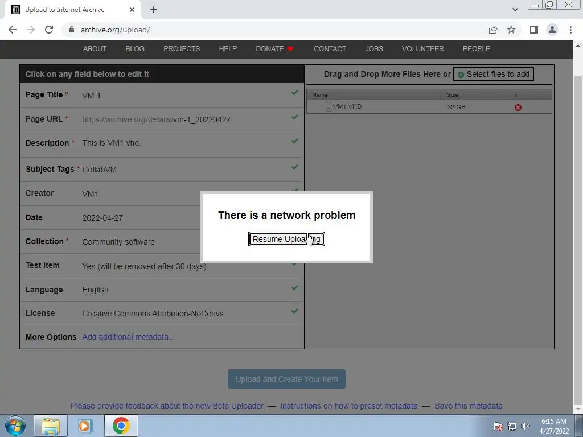The height and width of the screenshot is (437, 583).
Task: Click the page scrollbar down arrow
Action: [x=578, y=409]
